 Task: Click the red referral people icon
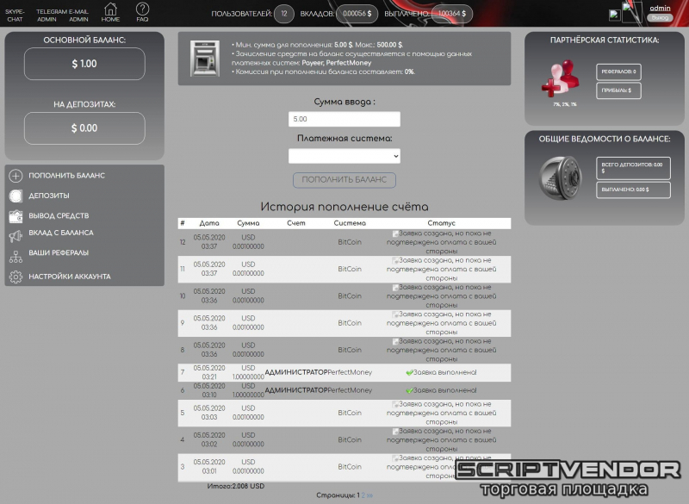(558, 79)
